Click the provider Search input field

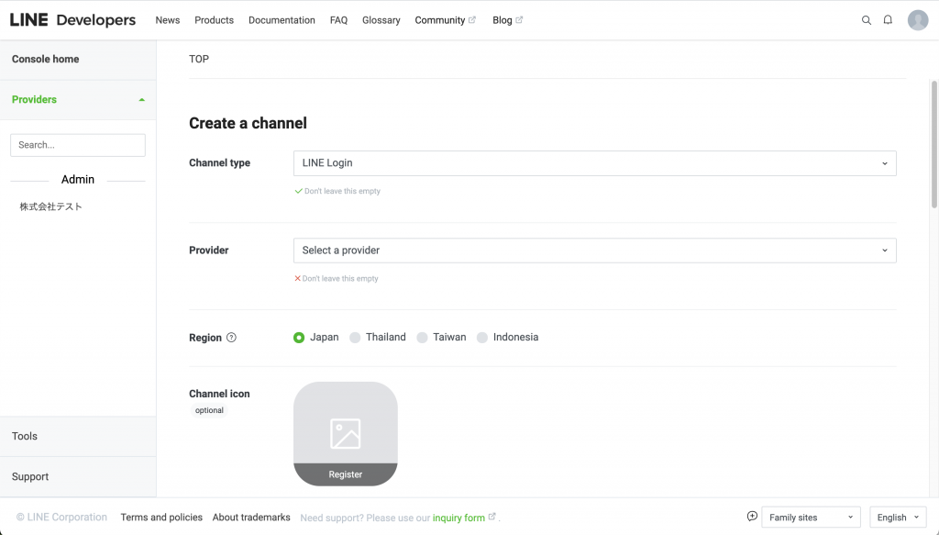pos(78,145)
